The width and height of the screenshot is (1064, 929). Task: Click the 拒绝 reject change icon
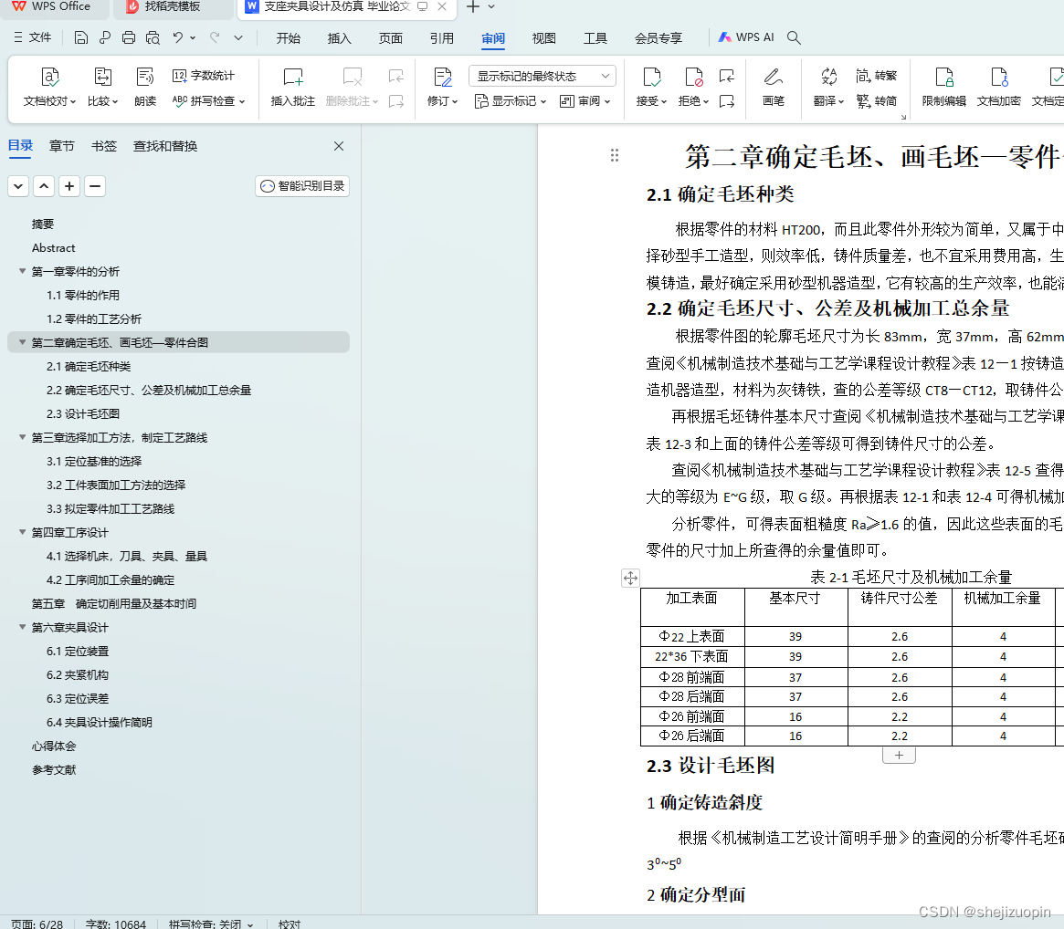pyautogui.click(x=693, y=78)
